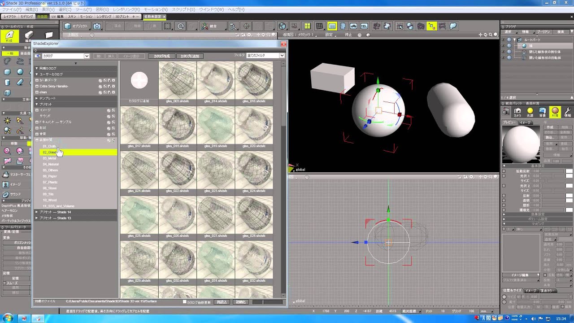Switch to the イメージ tab in the material preview
Image resolution: width=574 pixels, height=323 pixels.
pos(525,122)
